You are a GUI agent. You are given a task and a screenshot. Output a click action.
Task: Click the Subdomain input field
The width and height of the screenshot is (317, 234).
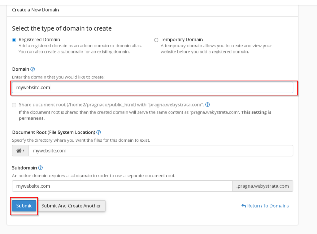tap(122, 186)
